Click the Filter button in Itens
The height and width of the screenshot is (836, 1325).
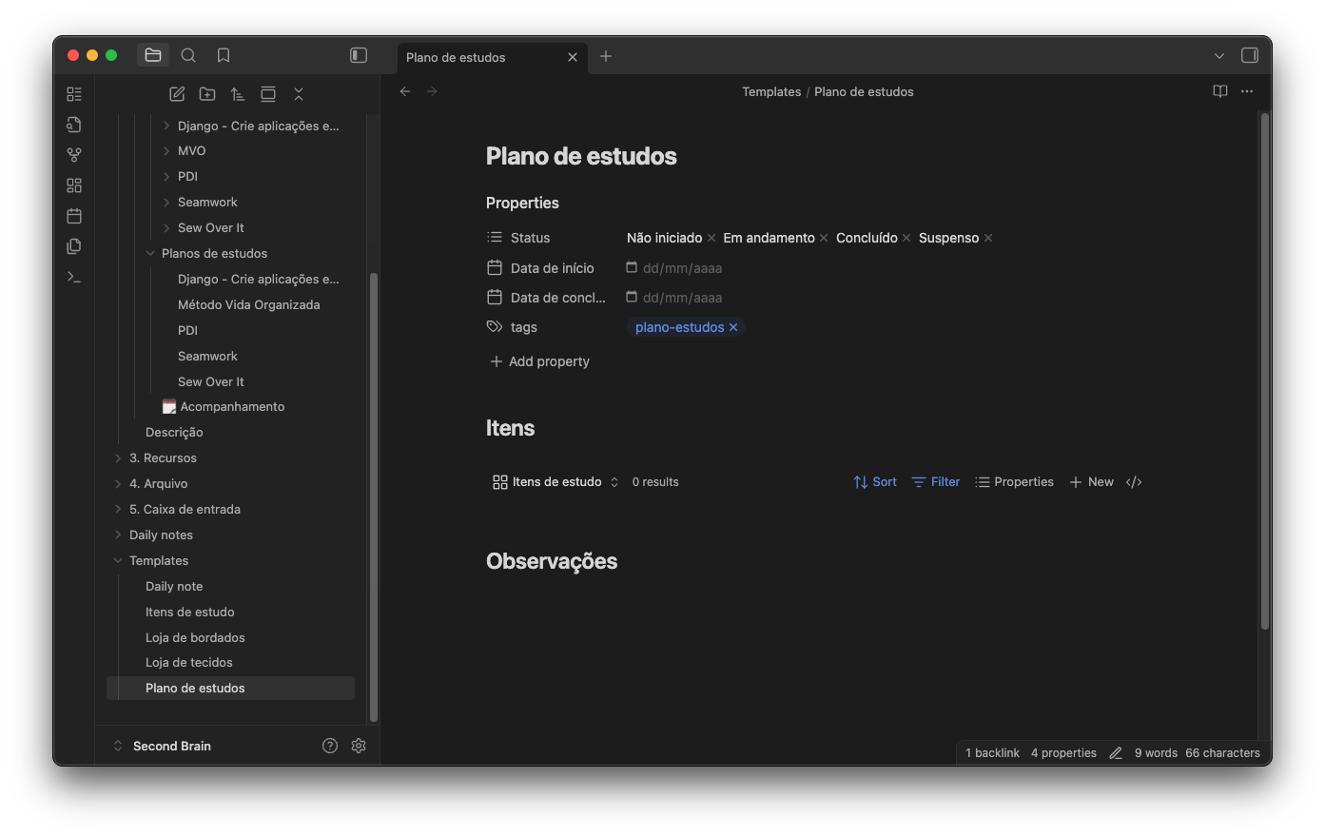936,482
